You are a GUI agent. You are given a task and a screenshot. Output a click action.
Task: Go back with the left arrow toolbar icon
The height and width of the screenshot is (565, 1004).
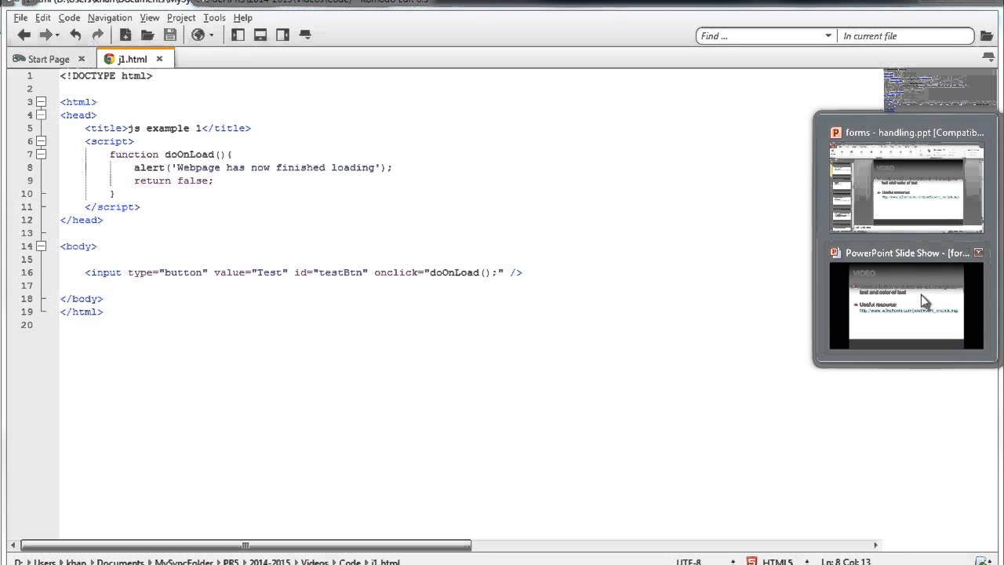click(x=24, y=35)
